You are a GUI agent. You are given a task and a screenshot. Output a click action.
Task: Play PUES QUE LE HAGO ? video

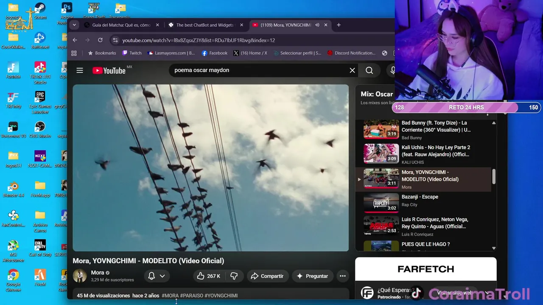[424, 246]
